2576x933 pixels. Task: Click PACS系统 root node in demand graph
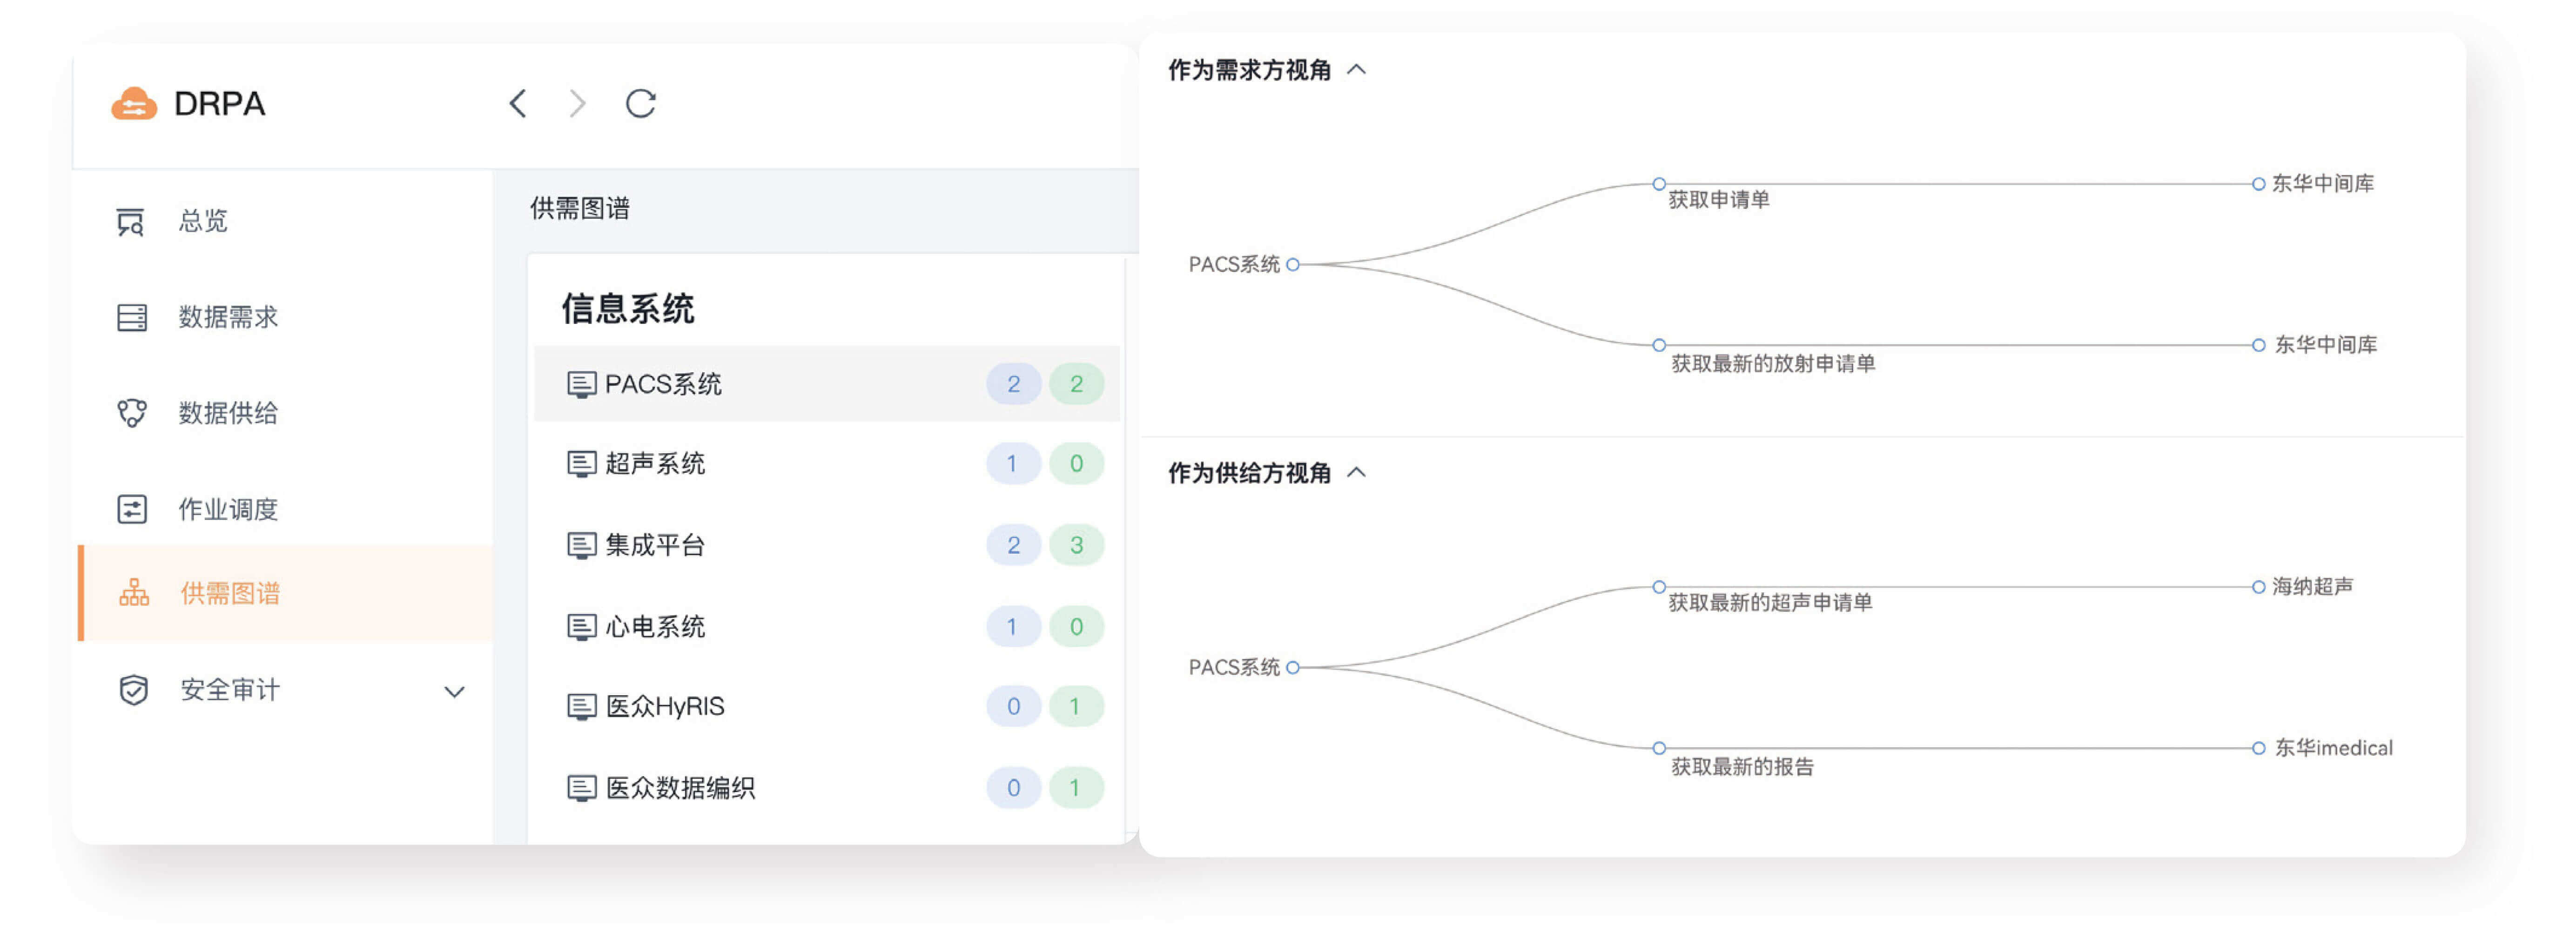[1292, 265]
